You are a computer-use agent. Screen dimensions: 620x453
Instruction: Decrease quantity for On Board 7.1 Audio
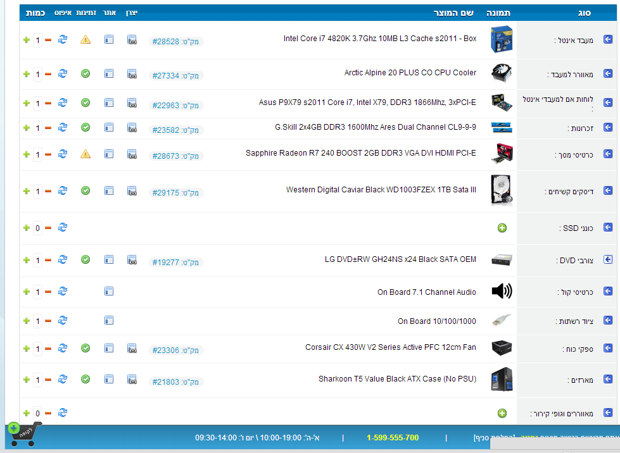[48, 292]
